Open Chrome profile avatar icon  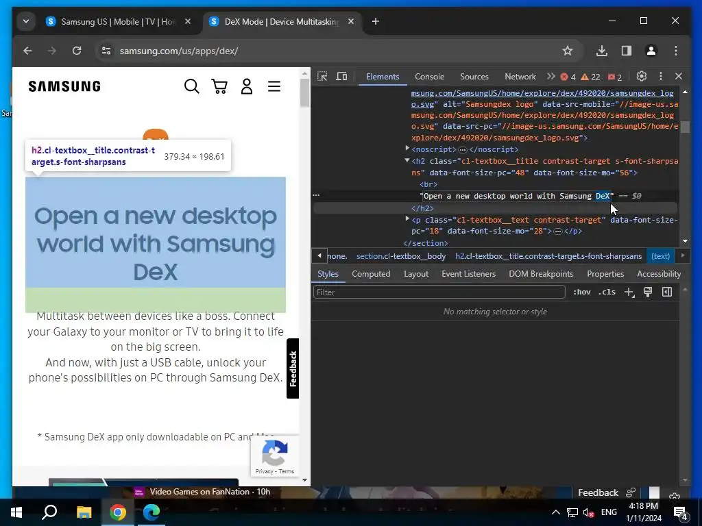(x=651, y=51)
